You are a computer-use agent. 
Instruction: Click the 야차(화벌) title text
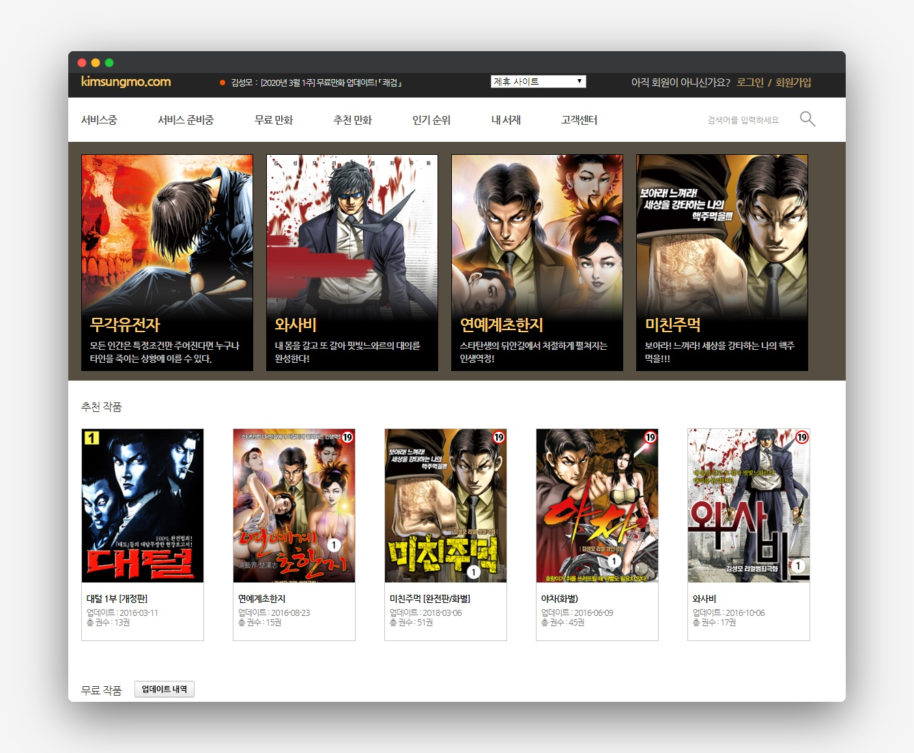coord(560,599)
